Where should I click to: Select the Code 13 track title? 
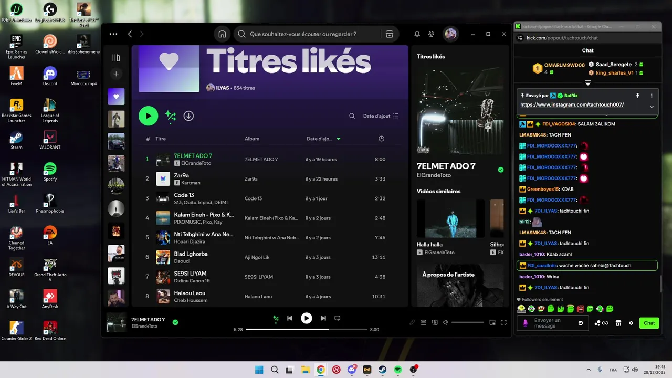[x=184, y=195]
